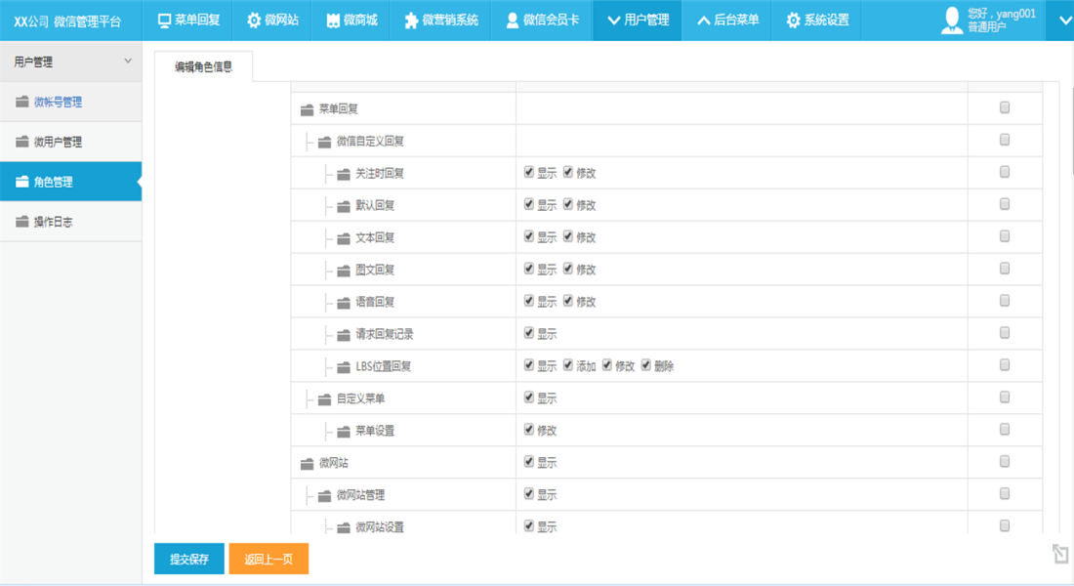This screenshot has height=586, width=1074.
Task: Open 微商城 top navigation menu
Action: pyautogui.click(x=351, y=21)
